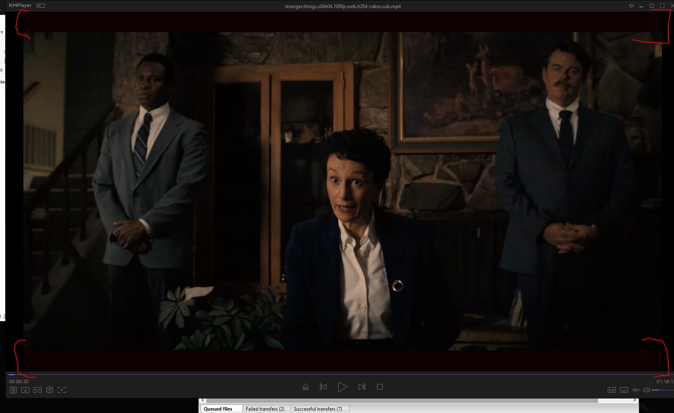Image resolution: width=674 pixels, height=413 pixels.
Task: Enter full screen mode
Action: tap(662, 6)
